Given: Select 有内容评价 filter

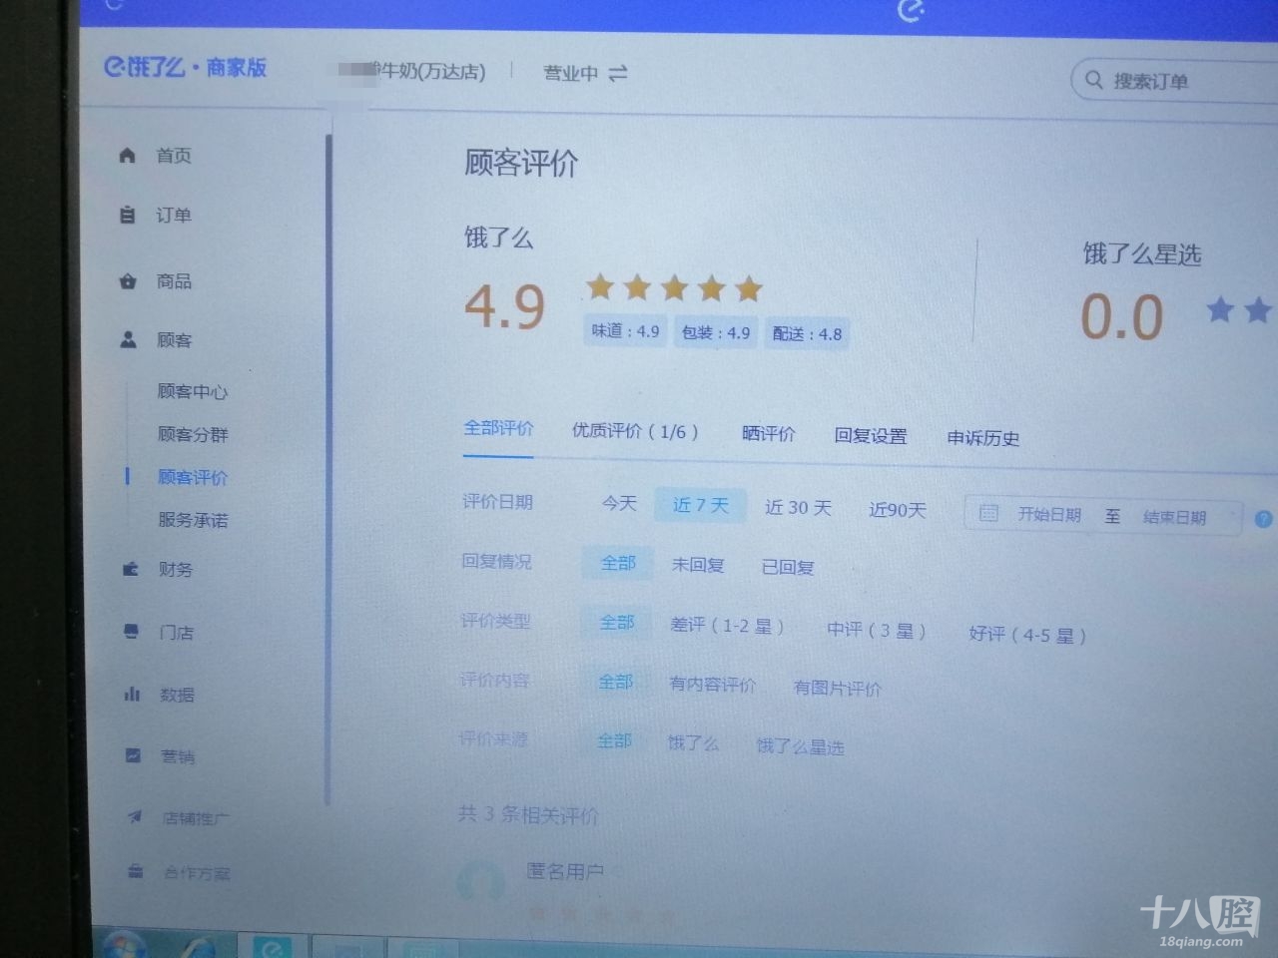Looking at the screenshot, I should [x=713, y=685].
